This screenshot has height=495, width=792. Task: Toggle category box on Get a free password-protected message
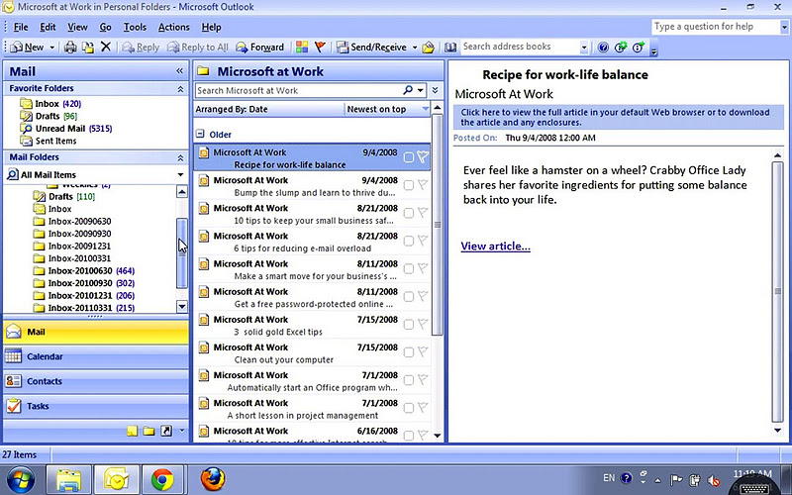[409, 296]
